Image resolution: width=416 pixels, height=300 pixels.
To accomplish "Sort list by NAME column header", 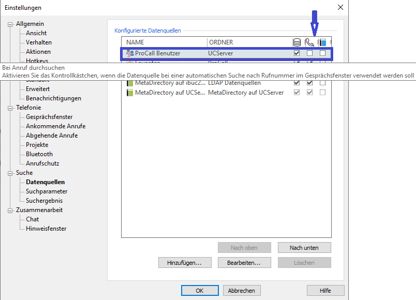I will pyautogui.click(x=164, y=42).
